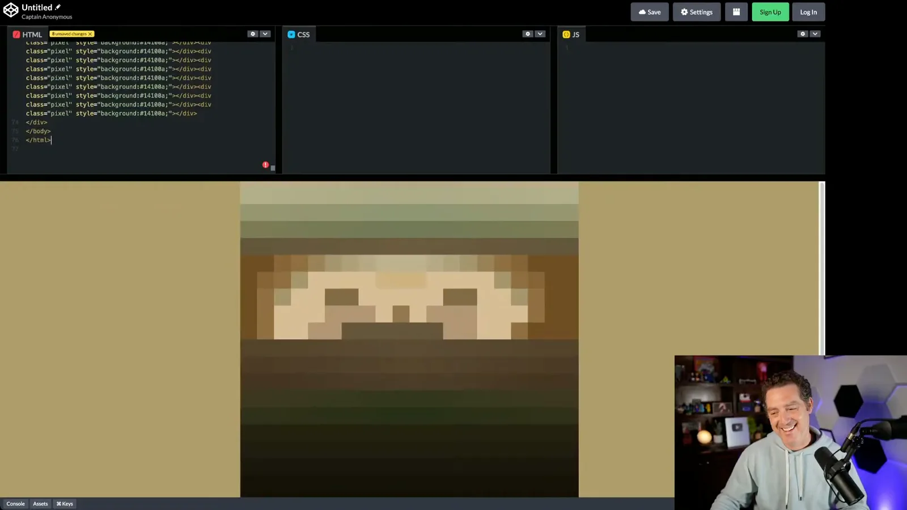Viewport: 907px width, 510px height.
Task: Open CSS editor settings gear
Action: click(528, 34)
